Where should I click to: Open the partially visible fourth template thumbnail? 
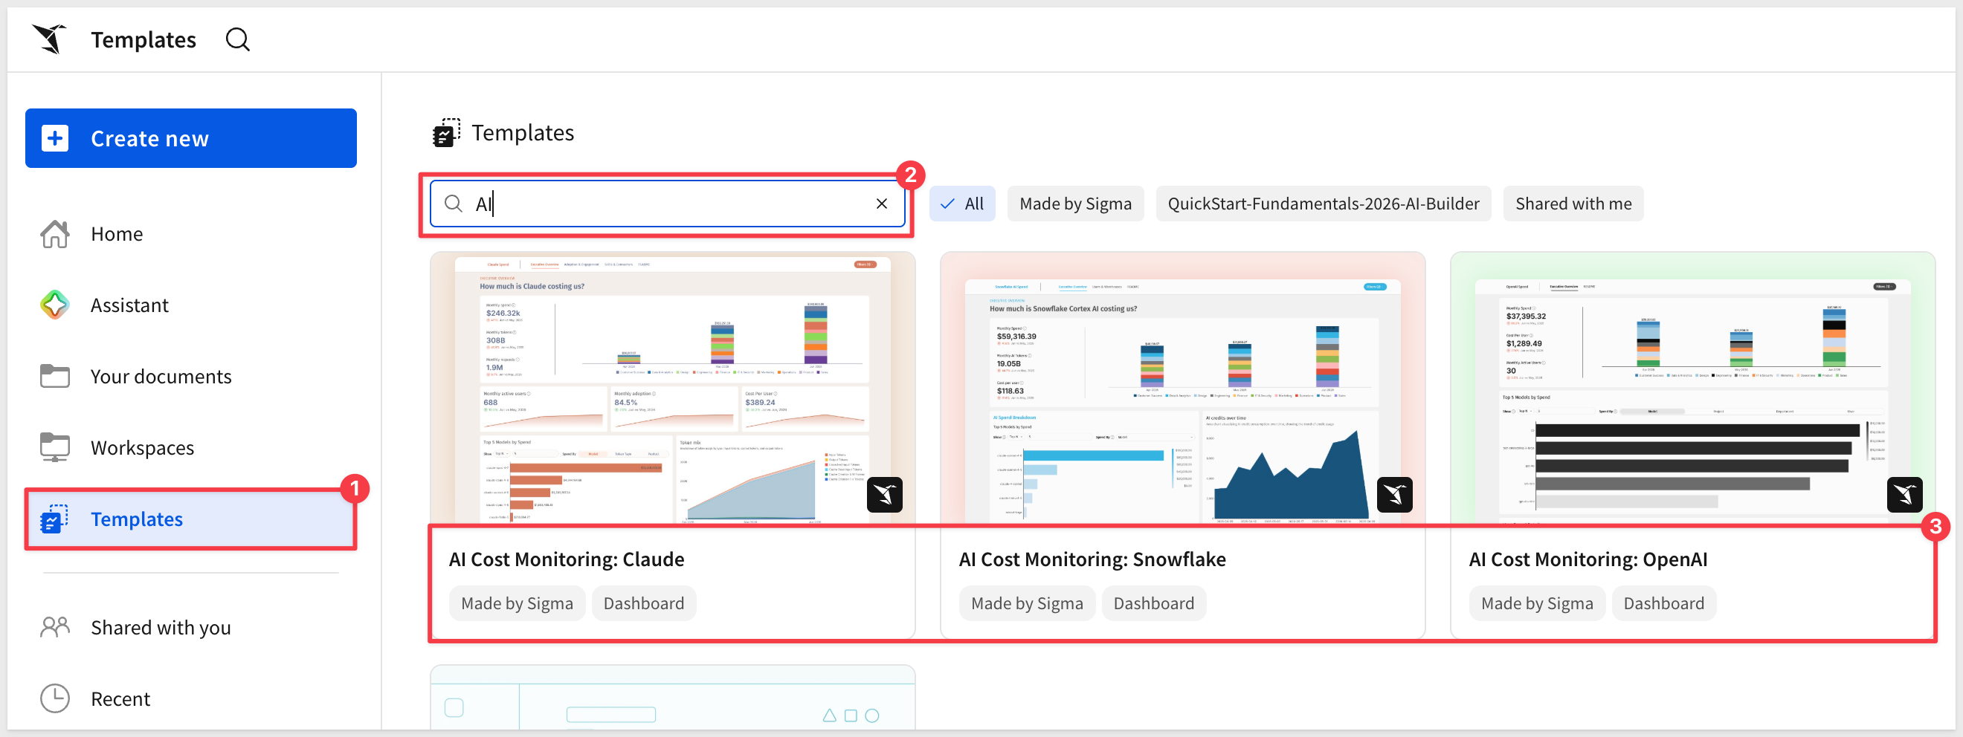click(673, 698)
